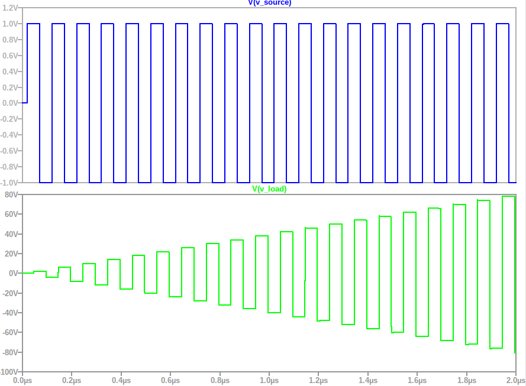Click the 0.6V vertical axis label
The image size is (526, 386).
pyautogui.click(x=10, y=56)
